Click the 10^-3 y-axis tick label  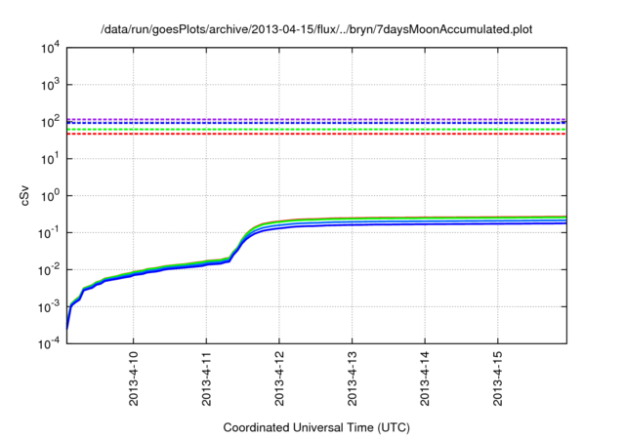pos(49,306)
